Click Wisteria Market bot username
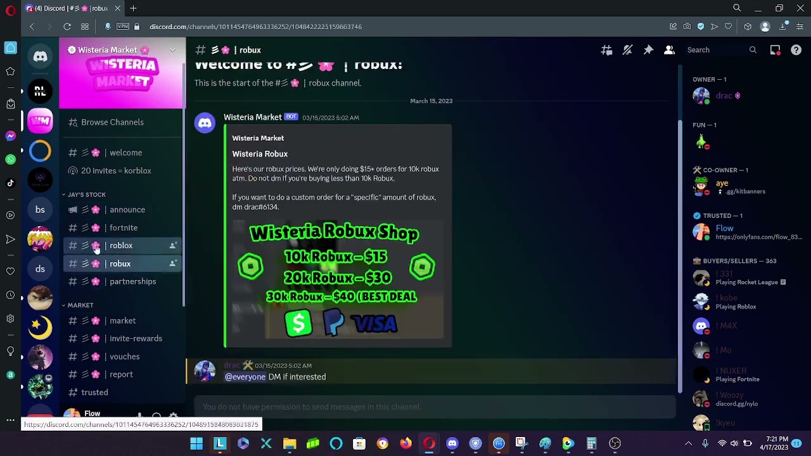811x456 pixels. 252,117
